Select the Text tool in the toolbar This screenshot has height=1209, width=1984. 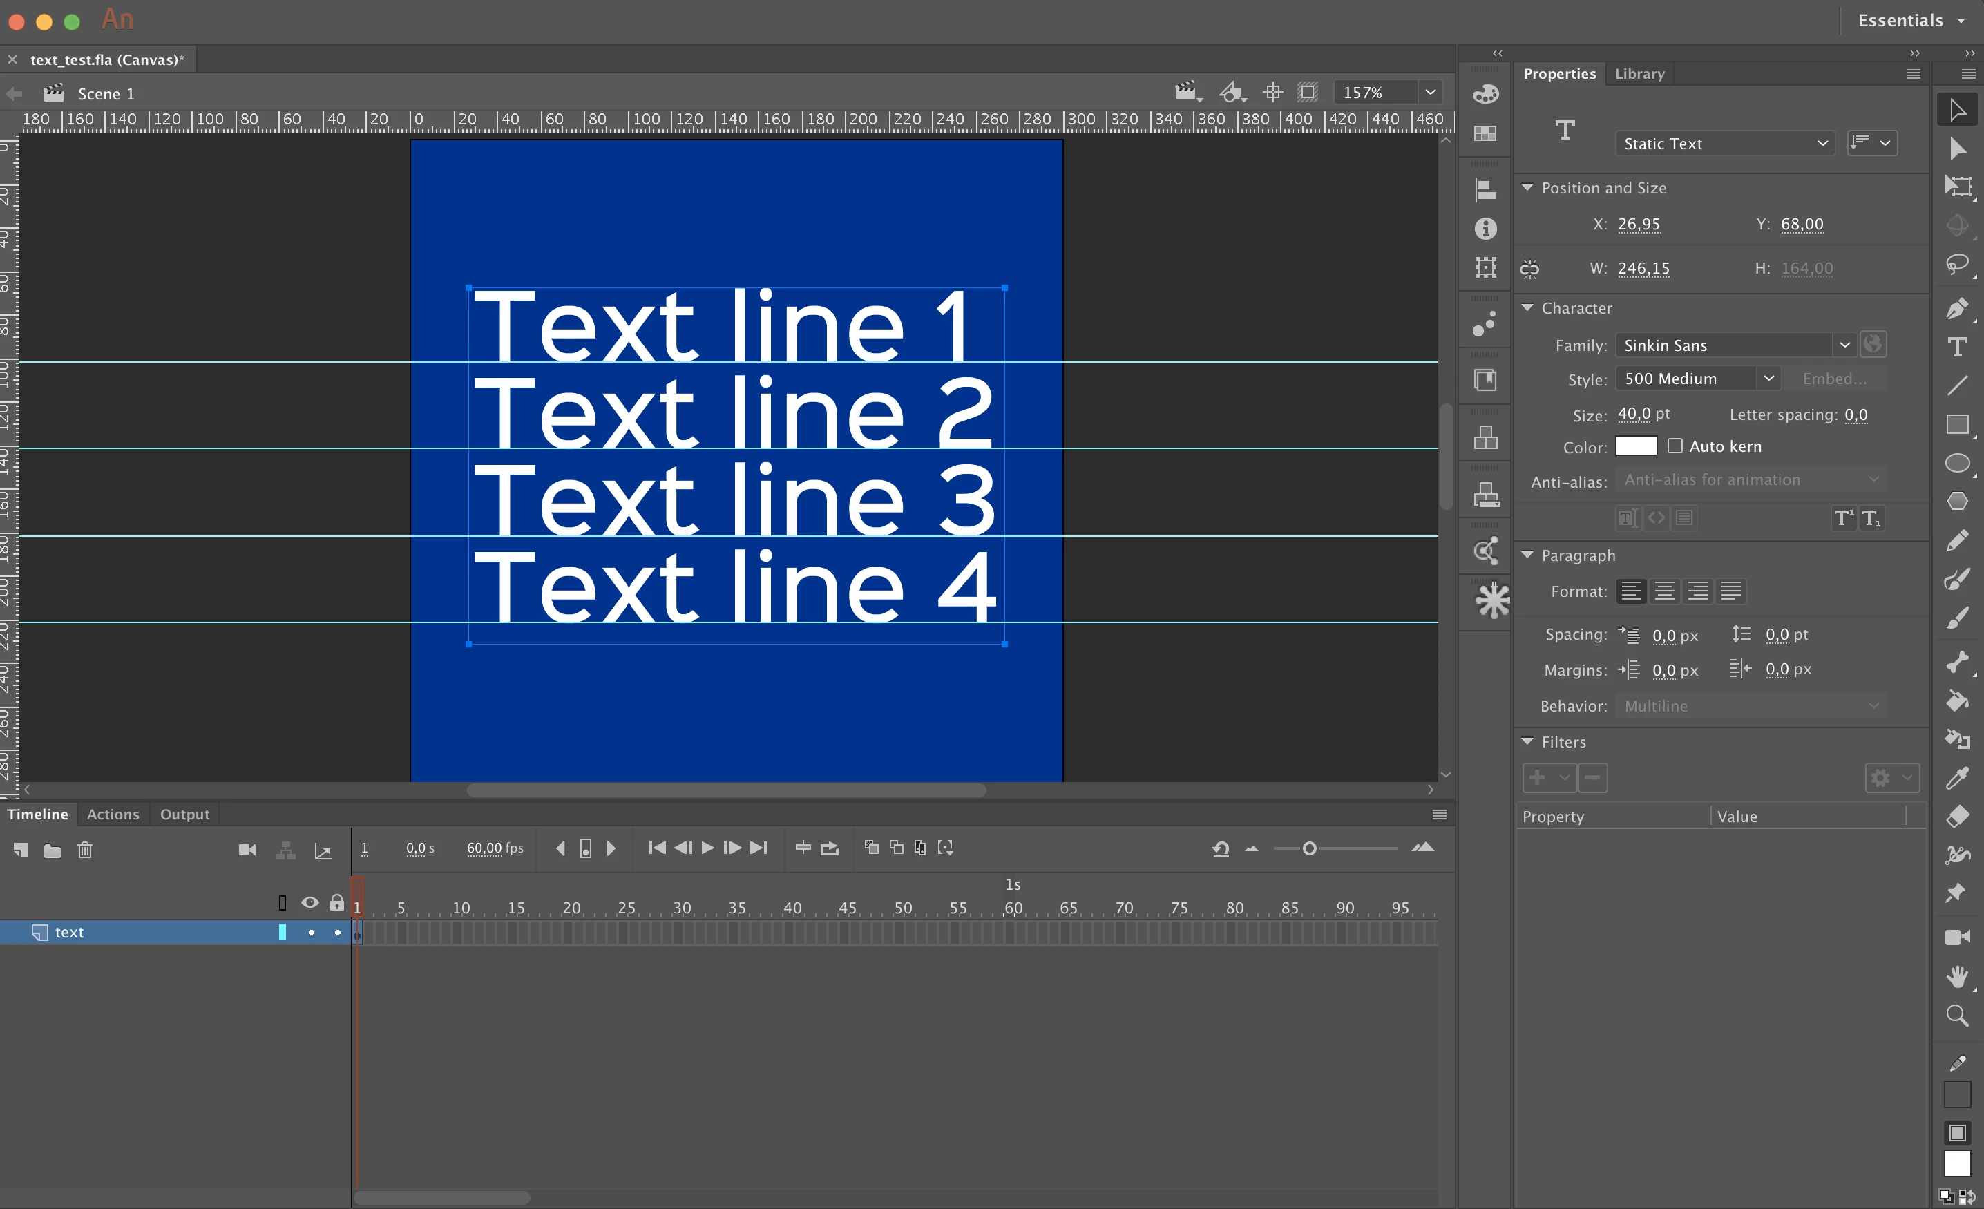(x=1956, y=347)
